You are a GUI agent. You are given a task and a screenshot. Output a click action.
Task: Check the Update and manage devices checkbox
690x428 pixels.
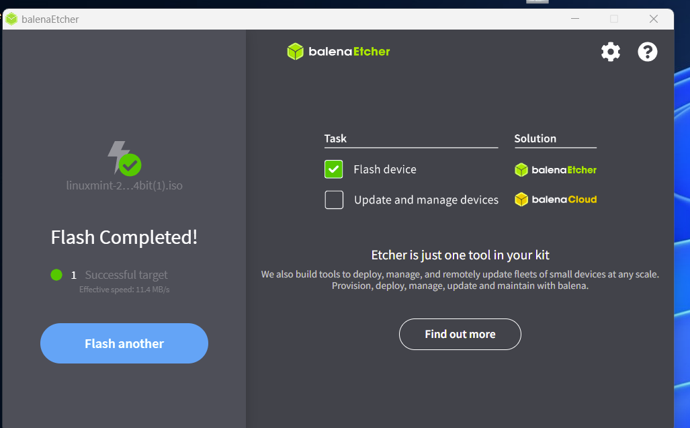334,200
